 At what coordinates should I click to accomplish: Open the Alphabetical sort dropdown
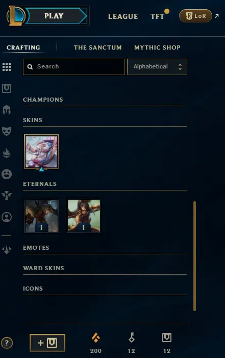click(x=157, y=67)
